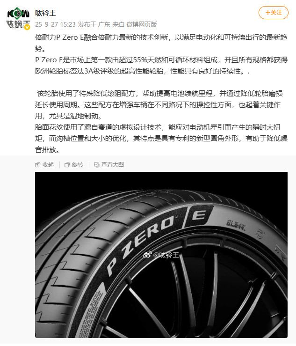The width and height of the screenshot is (296, 346).
Task: Click the post timestamp 25-9-27 15:23
Action: click(55, 24)
